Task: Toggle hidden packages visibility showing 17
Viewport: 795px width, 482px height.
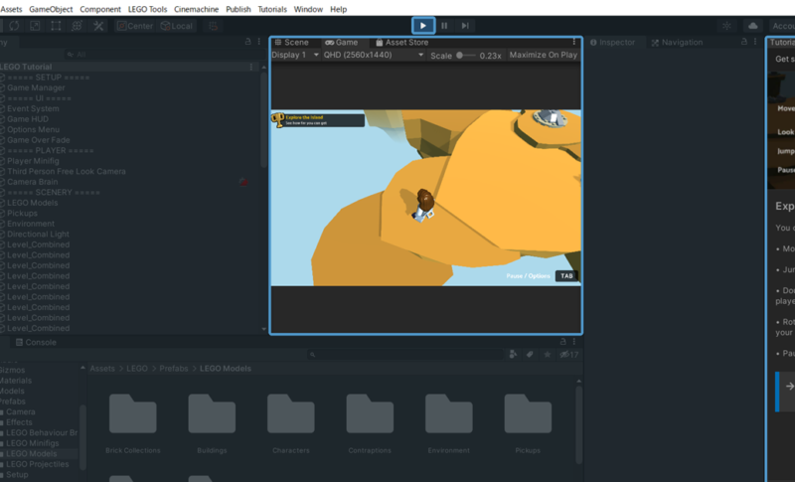Action: (568, 354)
